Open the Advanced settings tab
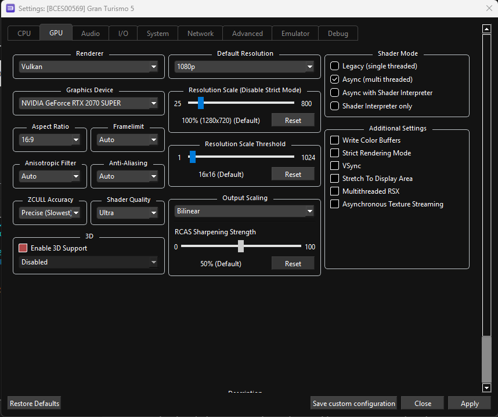Image resolution: width=498 pixels, height=417 pixels. click(x=247, y=34)
